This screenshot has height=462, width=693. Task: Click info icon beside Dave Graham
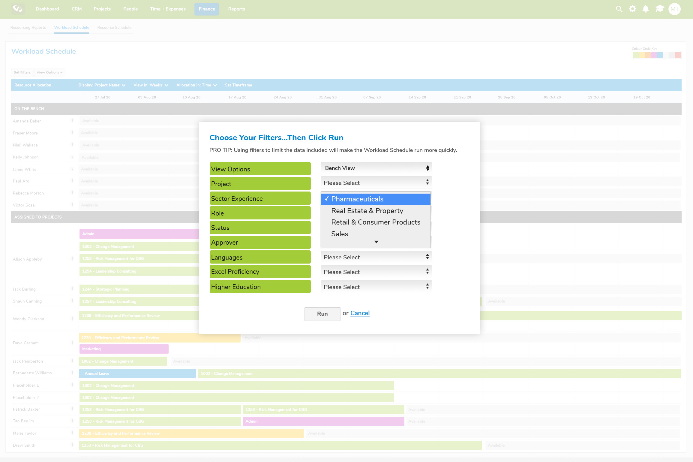72,343
